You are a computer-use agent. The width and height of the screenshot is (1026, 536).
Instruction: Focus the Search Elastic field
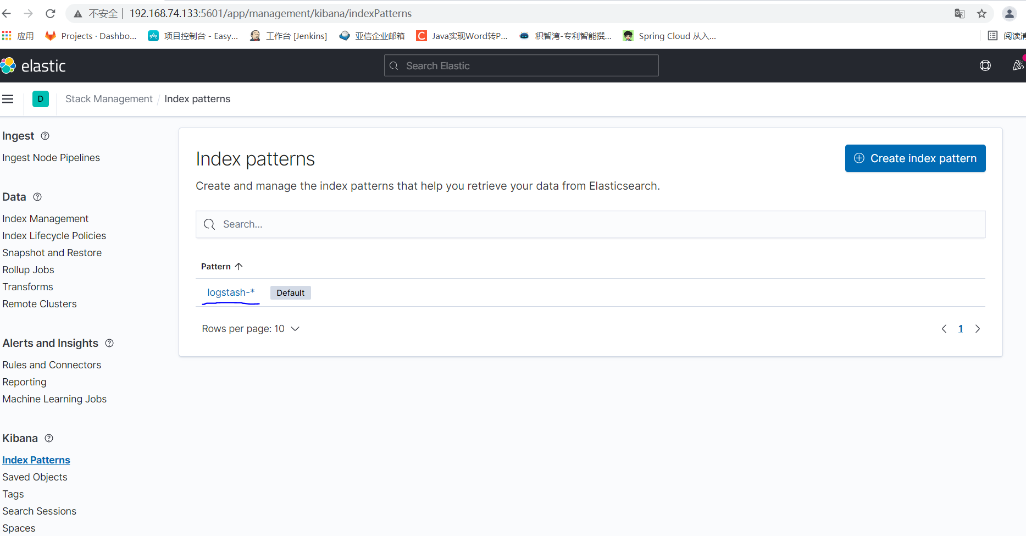pyautogui.click(x=521, y=66)
